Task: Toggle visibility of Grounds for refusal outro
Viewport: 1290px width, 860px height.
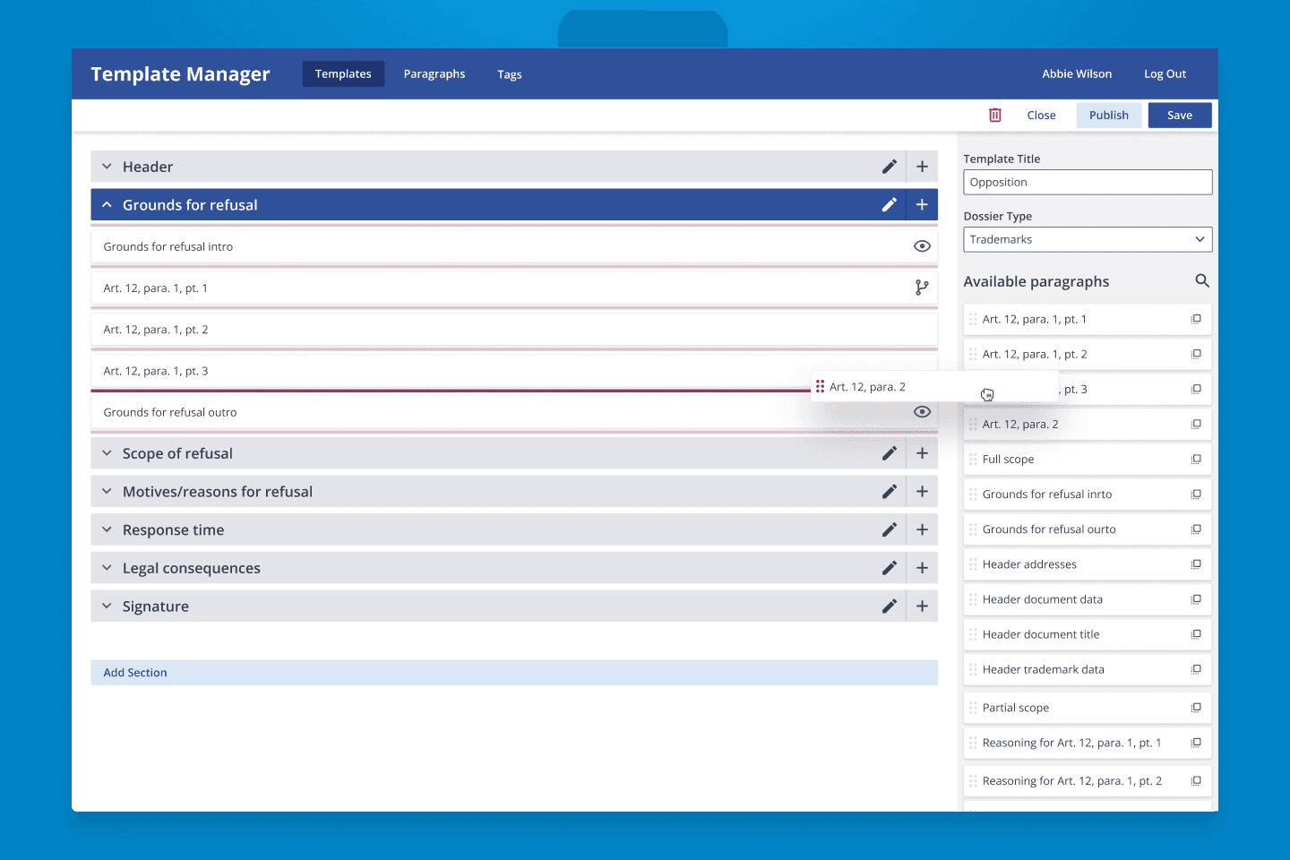Action: click(x=921, y=412)
